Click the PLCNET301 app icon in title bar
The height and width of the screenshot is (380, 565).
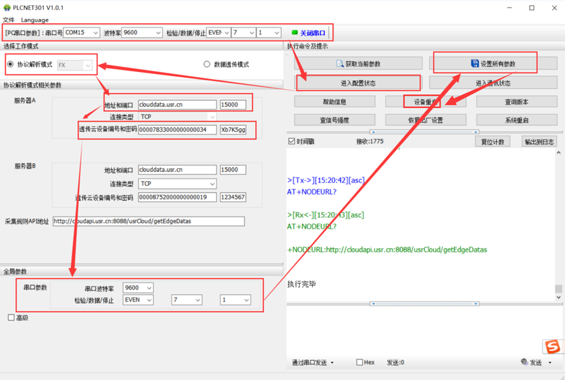click(x=7, y=8)
